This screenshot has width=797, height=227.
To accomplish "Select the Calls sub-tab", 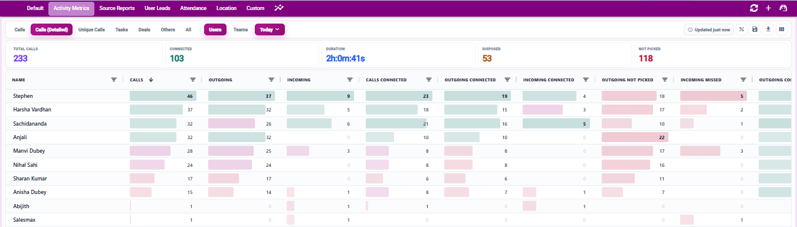I will pyautogui.click(x=20, y=29).
